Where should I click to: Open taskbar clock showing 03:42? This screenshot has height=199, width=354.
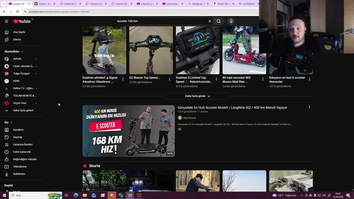338,195
